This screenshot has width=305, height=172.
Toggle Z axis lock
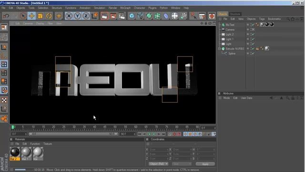pos(86,16)
